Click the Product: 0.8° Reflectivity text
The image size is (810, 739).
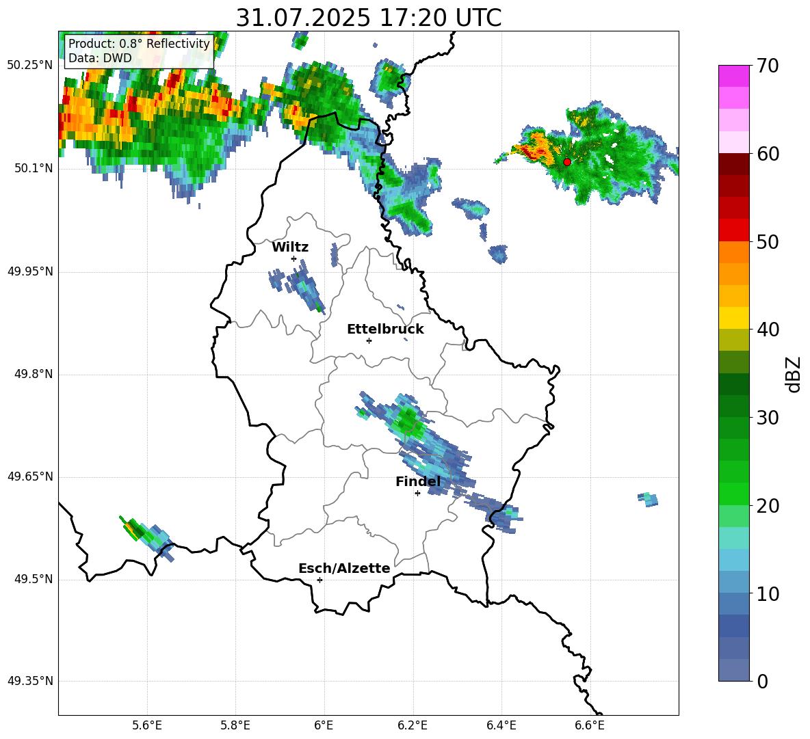tap(139, 44)
